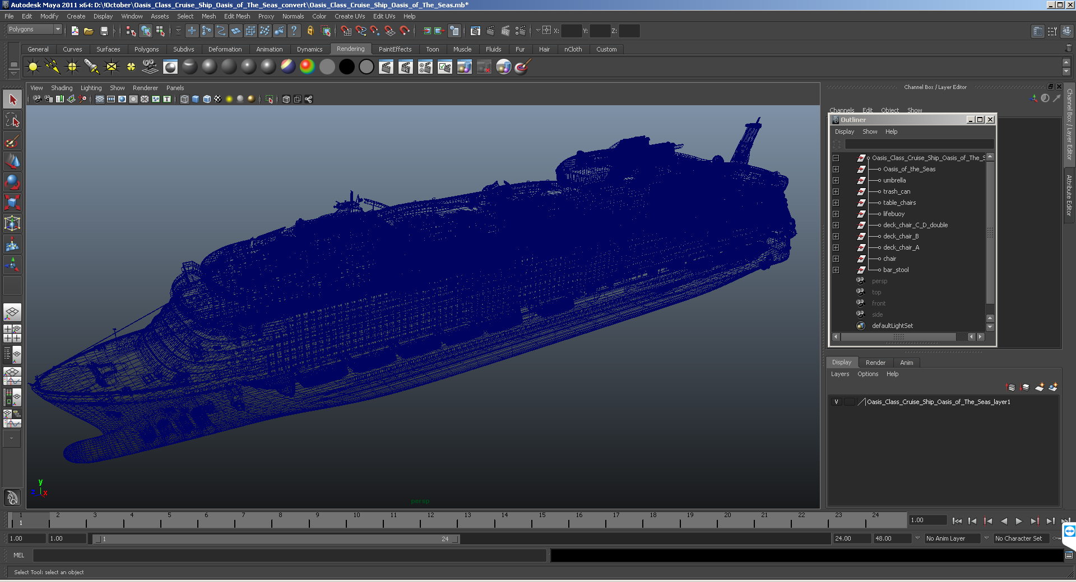Click play forward button
1076x582 pixels.
1019,521
